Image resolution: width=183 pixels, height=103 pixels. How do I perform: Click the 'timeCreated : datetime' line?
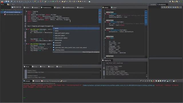[117, 53]
